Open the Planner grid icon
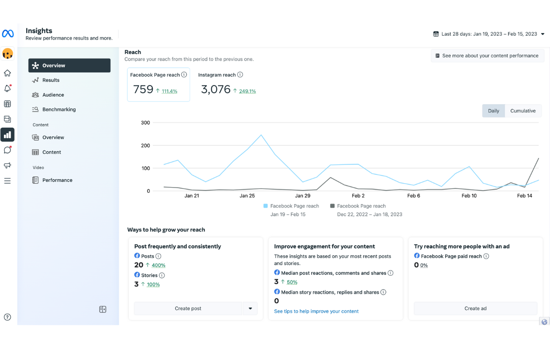Screen dimensions: 550x349 coord(7,104)
